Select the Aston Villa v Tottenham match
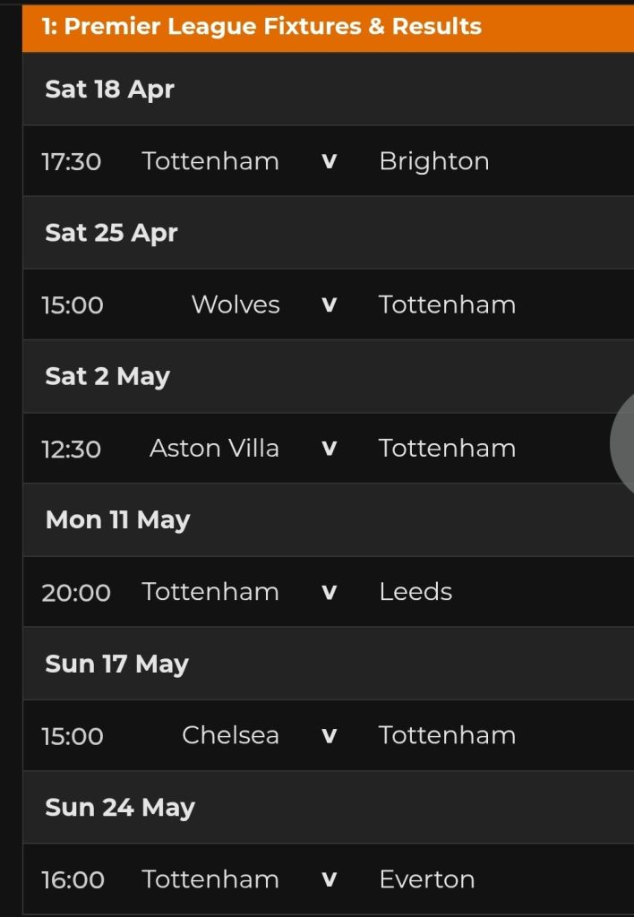Viewport: 634px width, 917px height. (328, 449)
